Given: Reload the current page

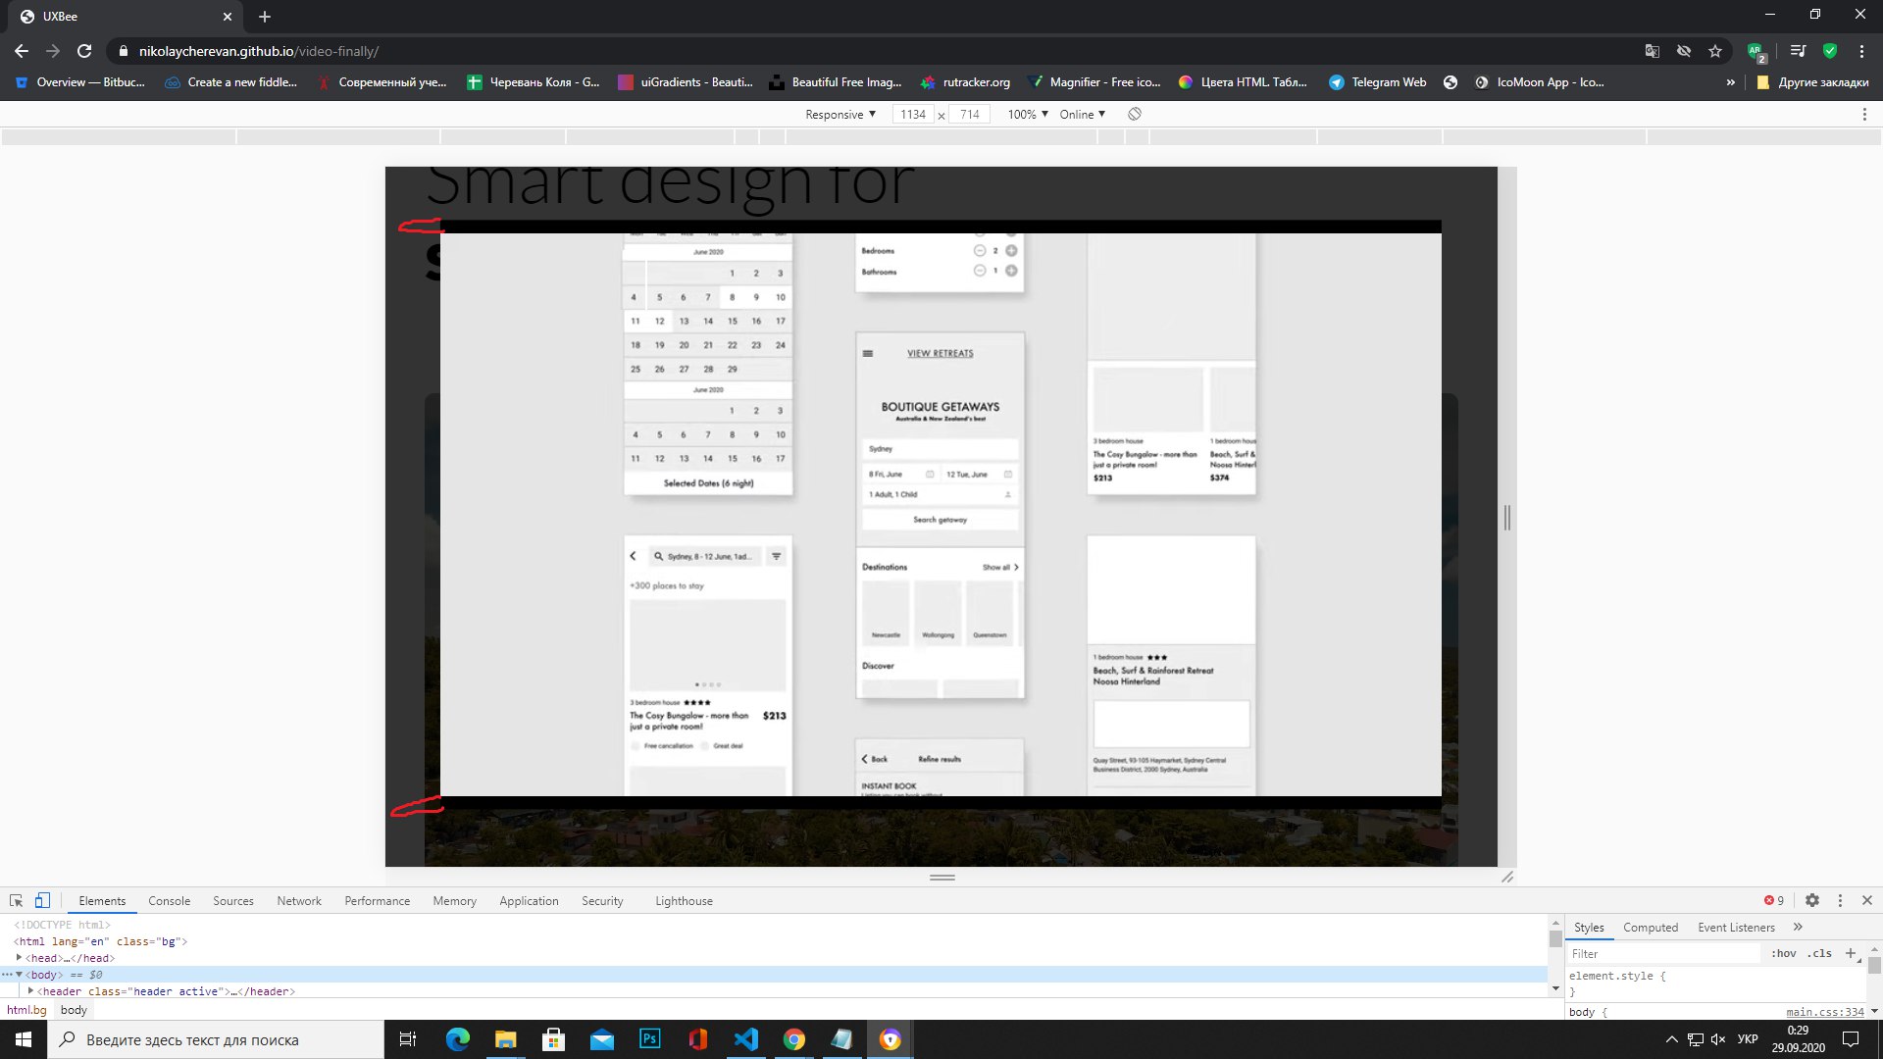Looking at the screenshot, I should (x=84, y=51).
